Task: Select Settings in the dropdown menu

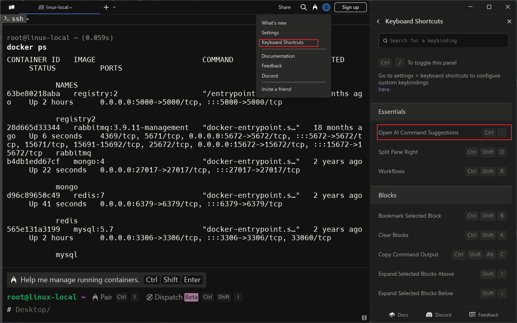Action: tap(270, 33)
